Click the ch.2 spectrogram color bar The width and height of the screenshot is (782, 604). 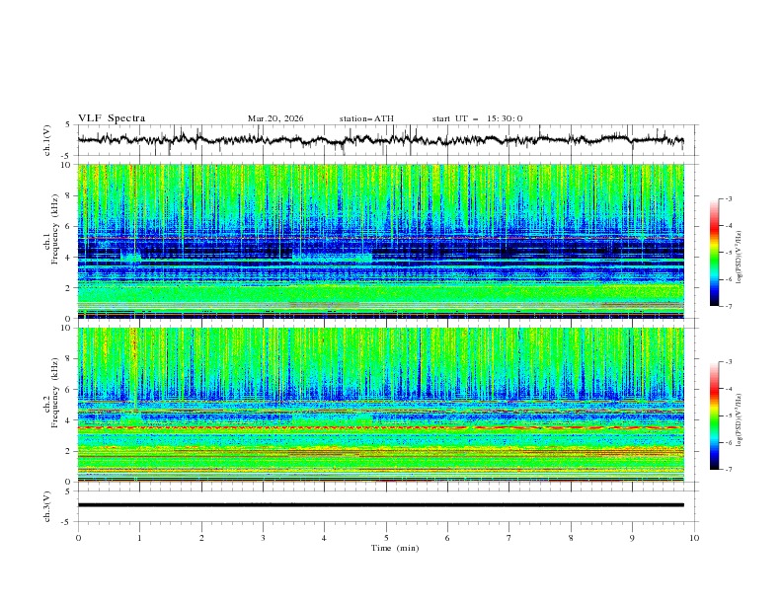pyautogui.click(x=714, y=415)
